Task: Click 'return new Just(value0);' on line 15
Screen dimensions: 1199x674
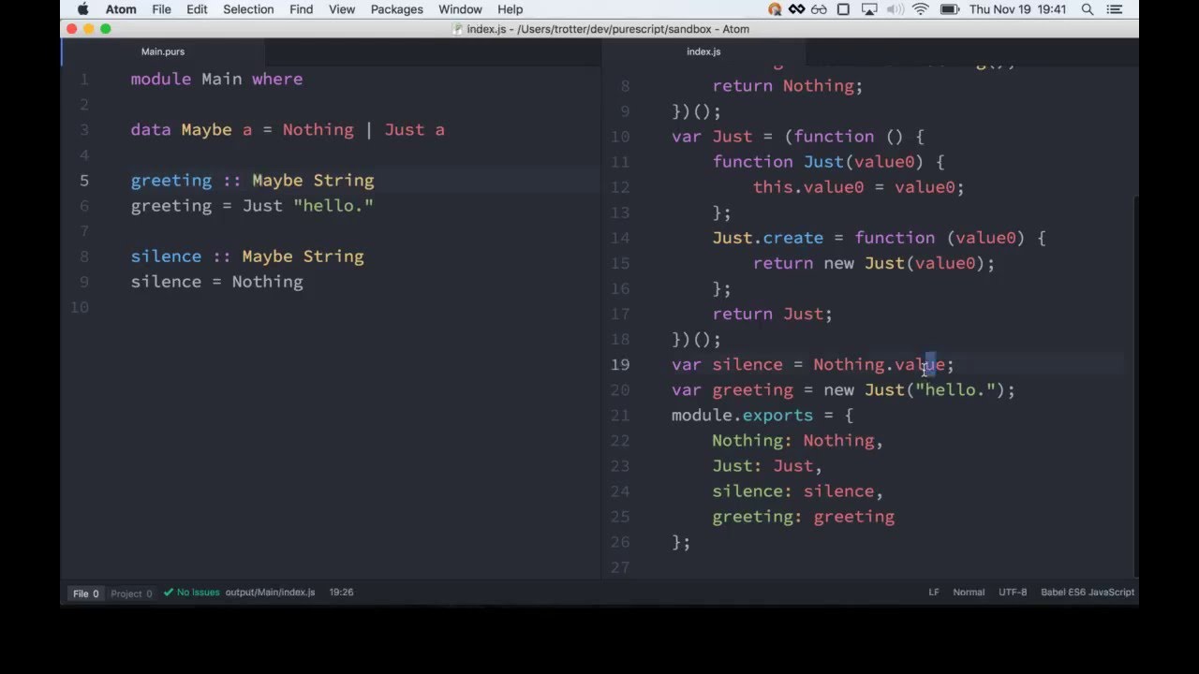Action: (x=873, y=263)
